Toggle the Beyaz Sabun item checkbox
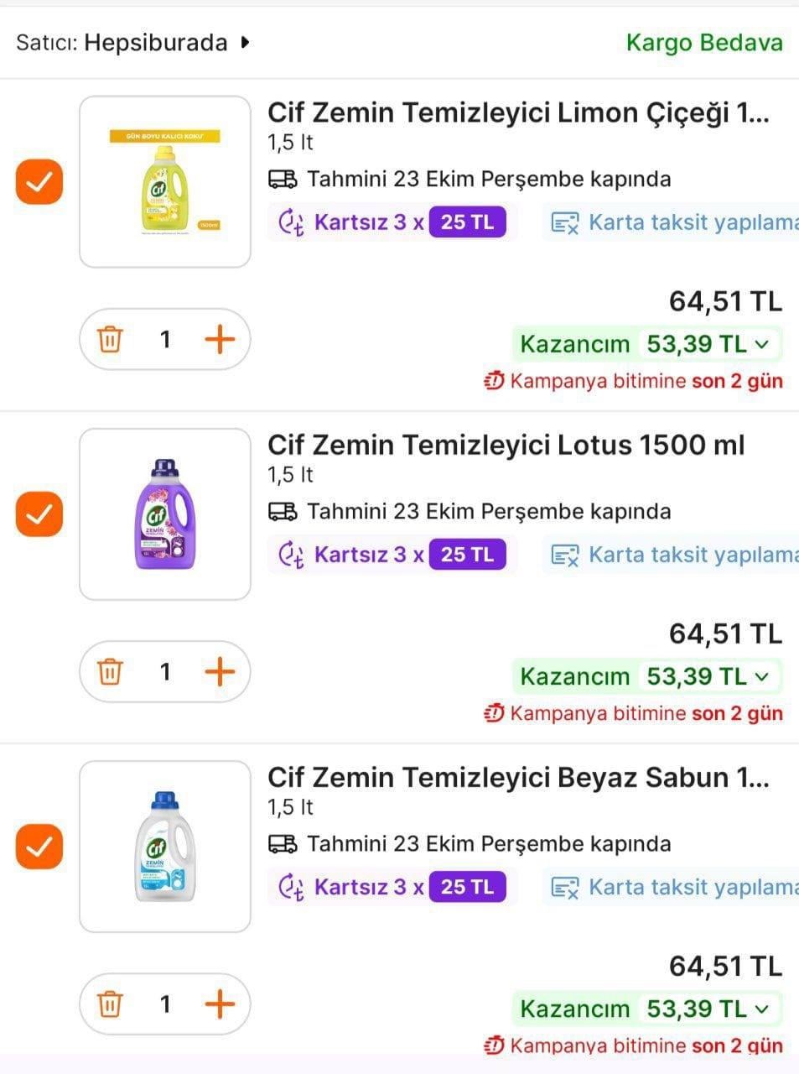 tap(39, 846)
